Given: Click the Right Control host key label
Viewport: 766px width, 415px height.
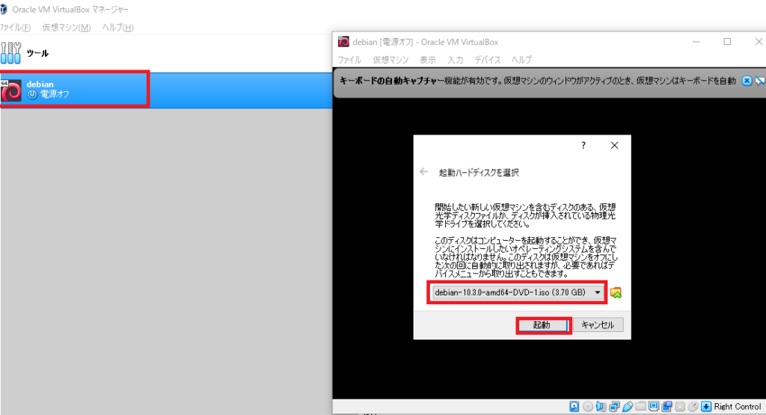Looking at the screenshot, I should (x=738, y=406).
